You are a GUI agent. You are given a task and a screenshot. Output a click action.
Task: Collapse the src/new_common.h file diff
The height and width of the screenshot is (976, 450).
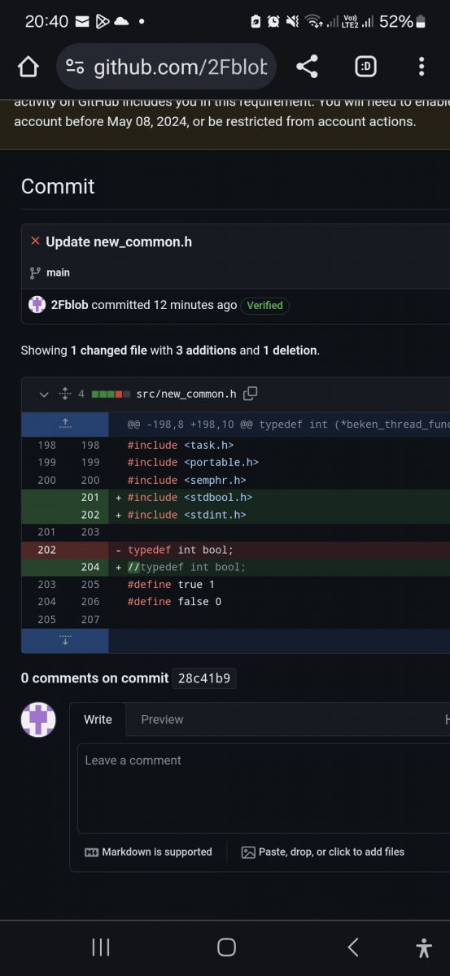[x=44, y=394]
